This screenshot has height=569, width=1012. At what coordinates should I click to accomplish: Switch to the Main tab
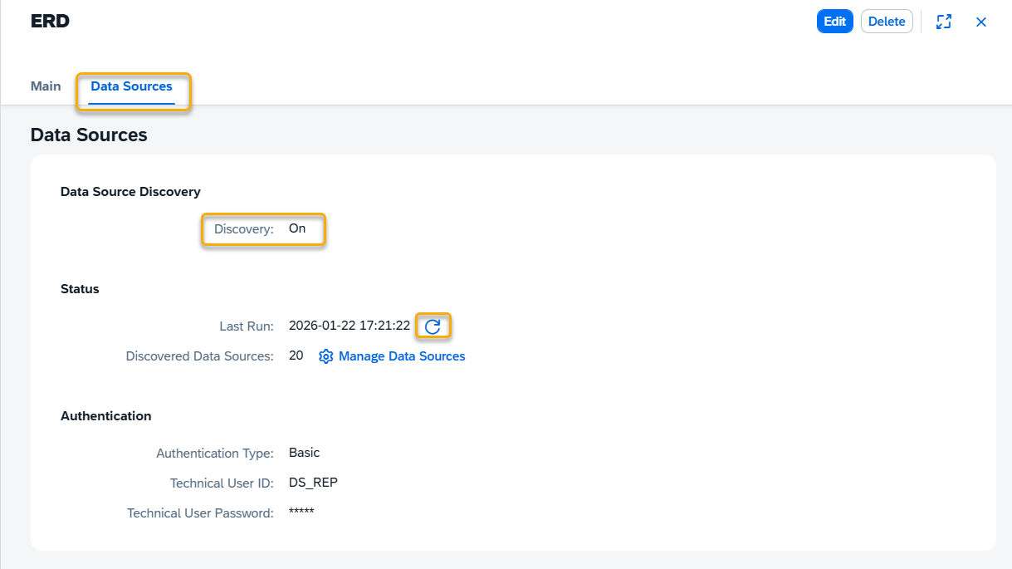tap(46, 86)
